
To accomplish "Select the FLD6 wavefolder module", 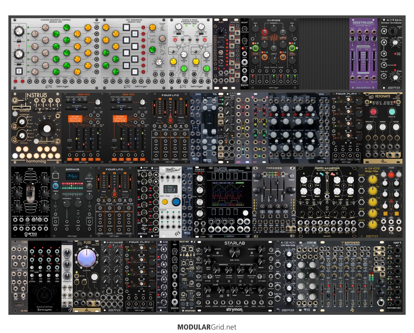I will pyautogui.click(x=67, y=276).
